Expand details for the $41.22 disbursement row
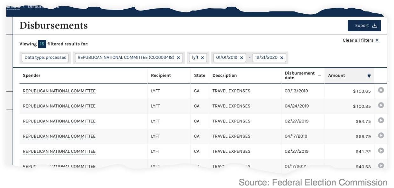Image resolution: width=394 pixels, height=188 pixels. tap(381, 150)
